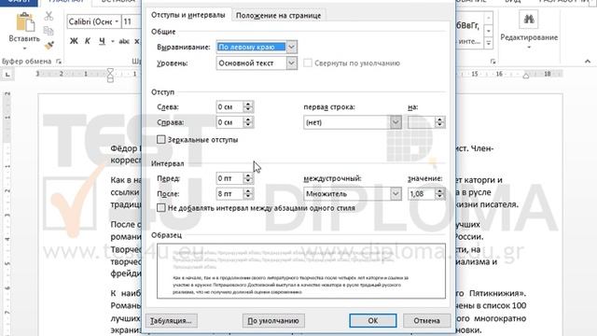Click the Paste clipboard icon
The image size is (597, 336).
coord(25,22)
